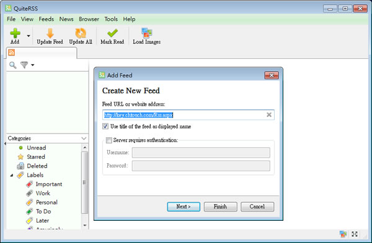Open the Tools menu
Image resolution: width=372 pixels, height=243 pixels.
point(111,19)
